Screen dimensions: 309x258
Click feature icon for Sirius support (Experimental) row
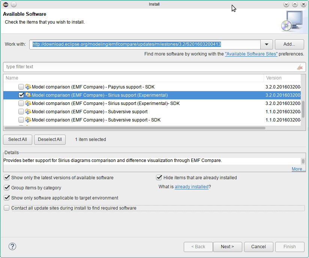point(28,95)
